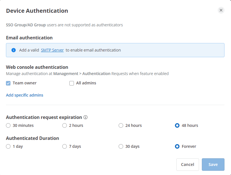Select 2 hours expiration

(x=65, y=125)
